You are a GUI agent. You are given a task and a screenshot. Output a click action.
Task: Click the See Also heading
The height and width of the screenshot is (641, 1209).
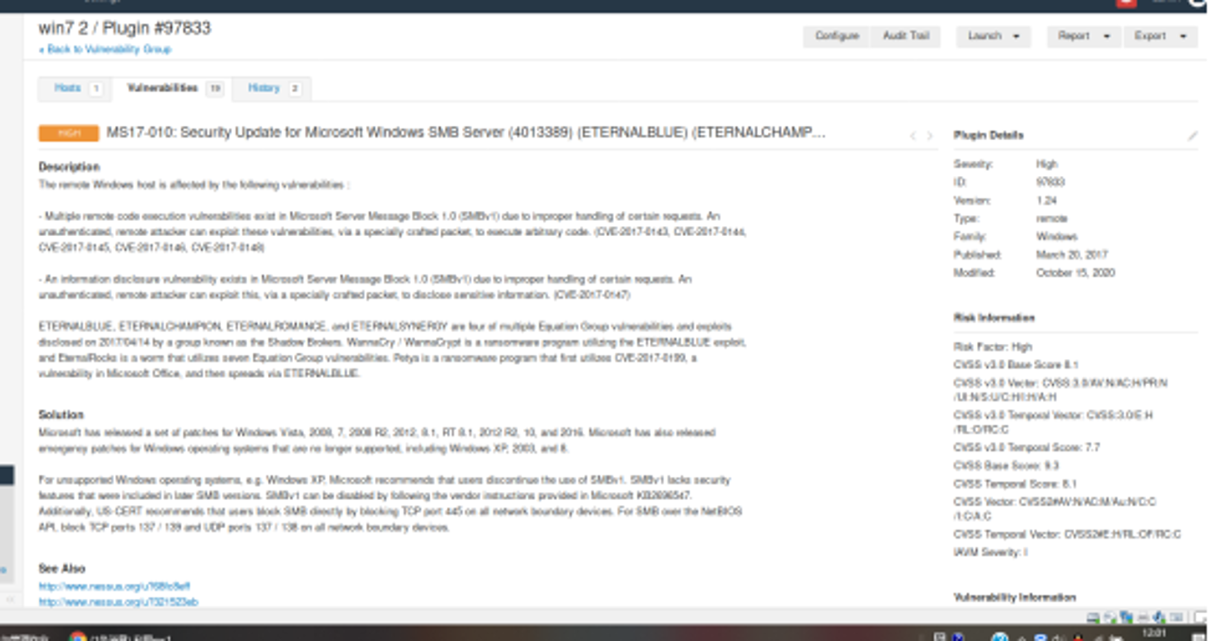(62, 569)
